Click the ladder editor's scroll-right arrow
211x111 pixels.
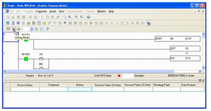point(200,71)
